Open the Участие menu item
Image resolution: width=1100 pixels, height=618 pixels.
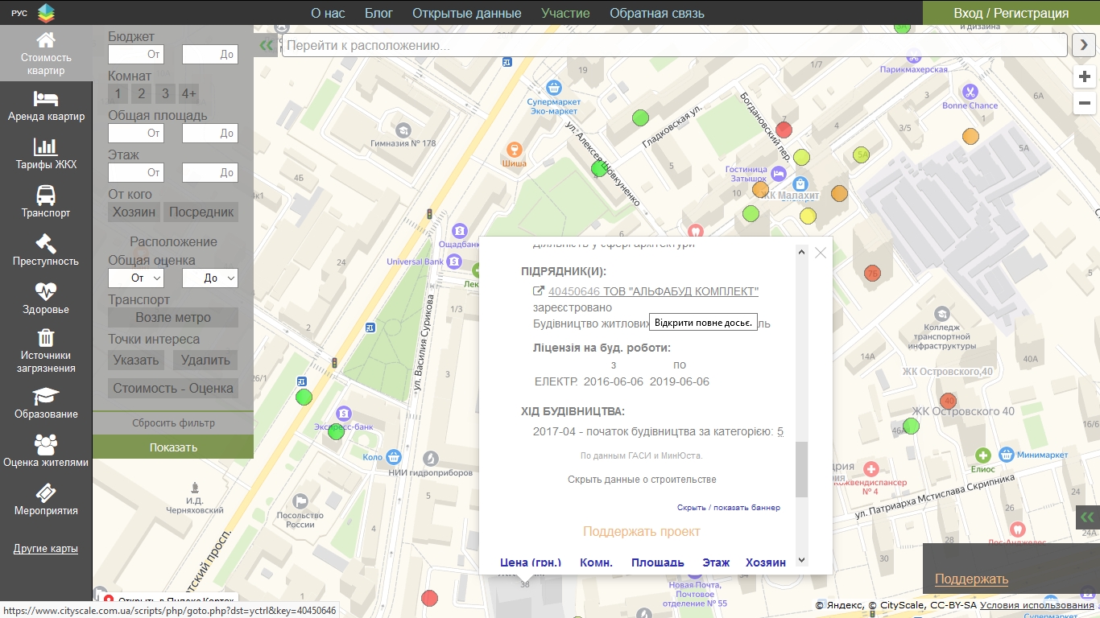(565, 13)
